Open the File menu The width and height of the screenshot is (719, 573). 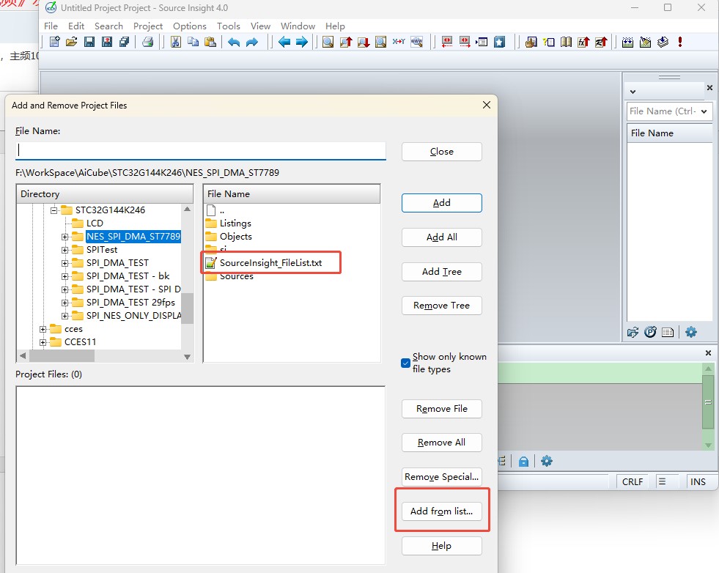click(51, 26)
